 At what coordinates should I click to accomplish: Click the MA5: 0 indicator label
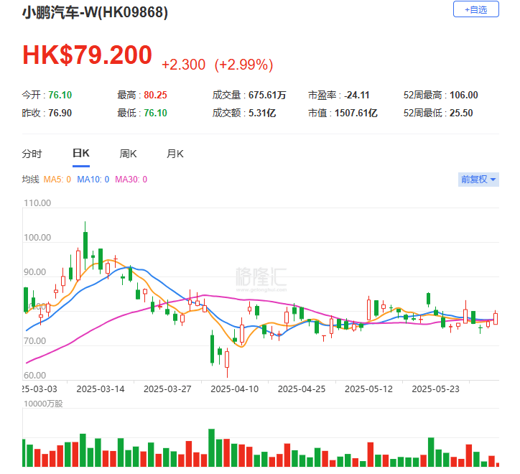(x=57, y=180)
